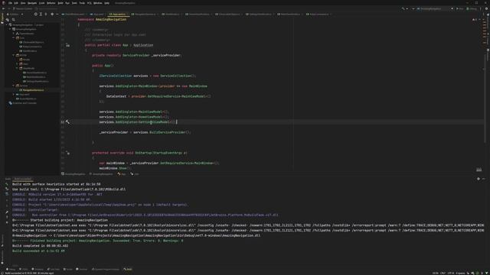
Task: Collapse the Services folder
Action: coord(14,86)
